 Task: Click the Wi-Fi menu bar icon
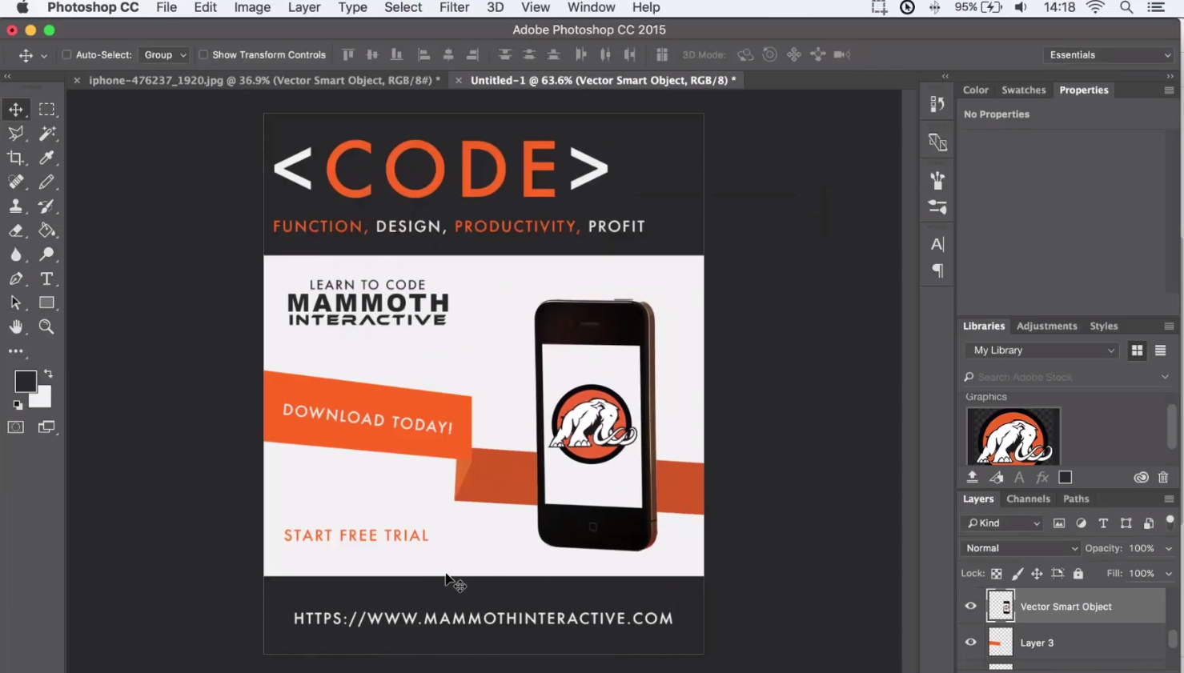1095,7
